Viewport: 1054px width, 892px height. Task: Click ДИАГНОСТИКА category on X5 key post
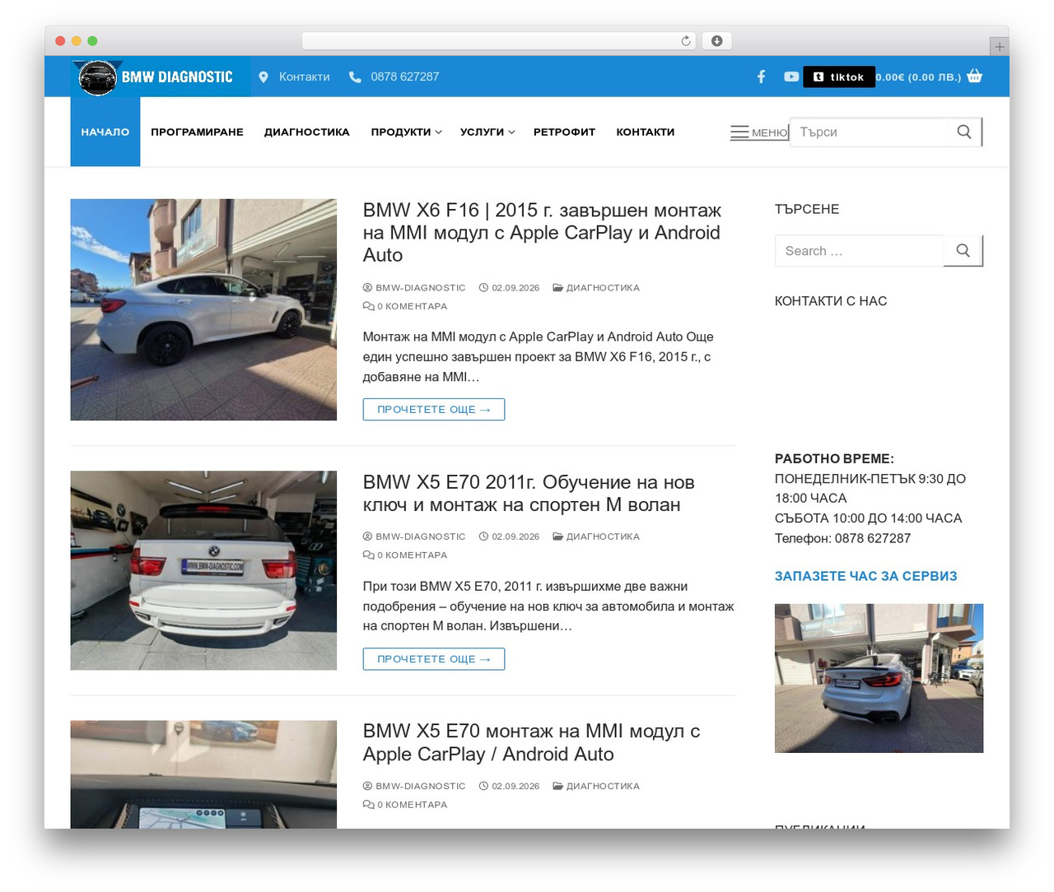click(603, 537)
